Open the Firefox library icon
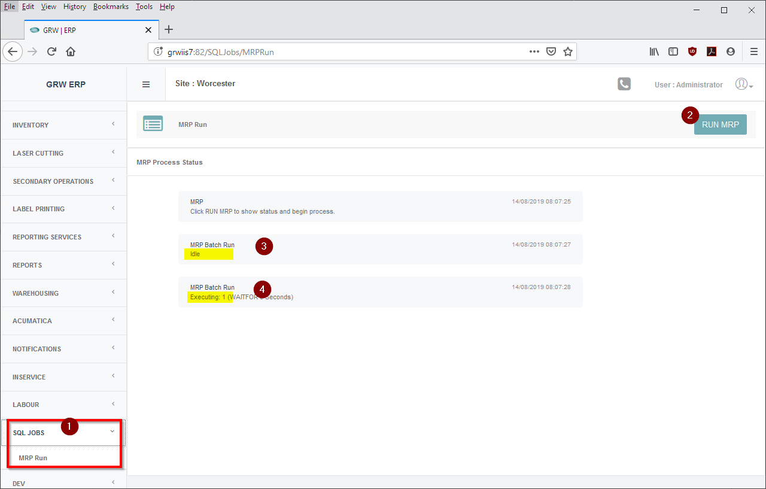766x489 pixels. pos(654,51)
